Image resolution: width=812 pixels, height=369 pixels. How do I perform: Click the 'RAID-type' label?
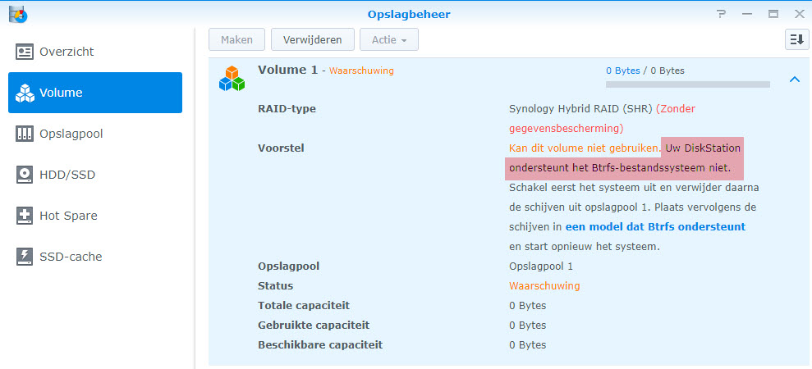[x=287, y=109]
